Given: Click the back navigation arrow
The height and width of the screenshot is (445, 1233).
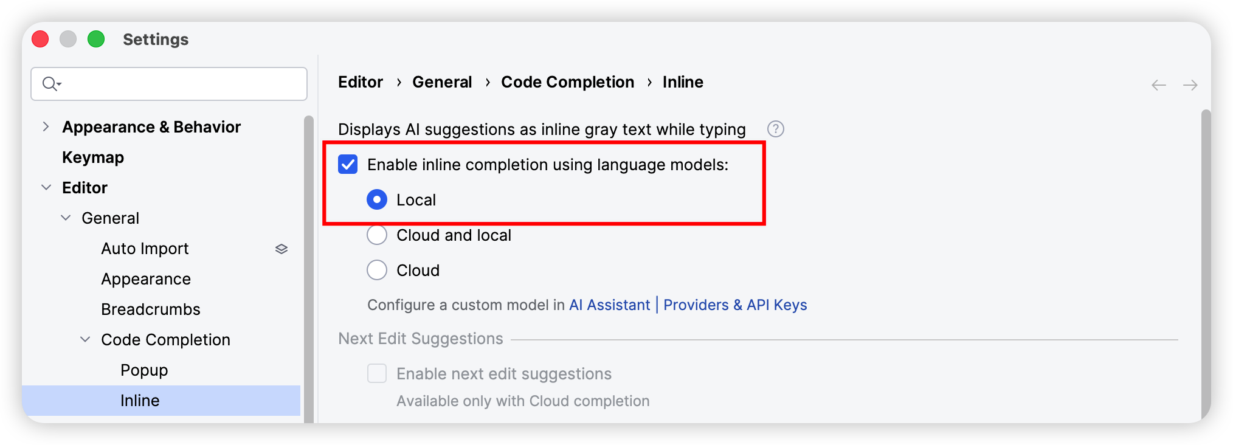Looking at the screenshot, I should (1158, 85).
